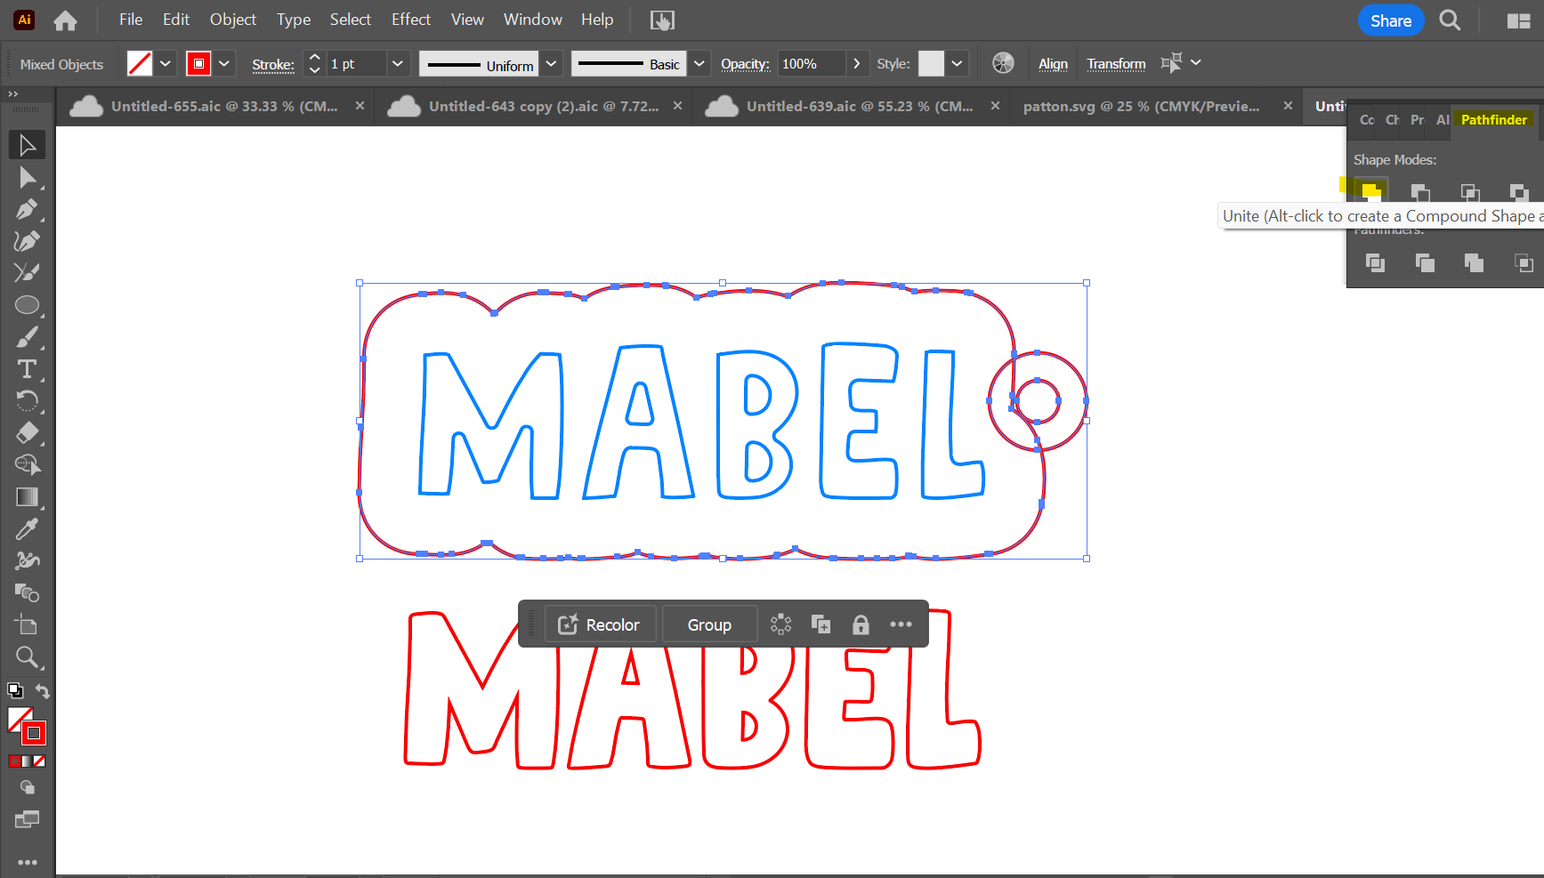Click the Group button
1544x878 pixels.
(x=709, y=624)
